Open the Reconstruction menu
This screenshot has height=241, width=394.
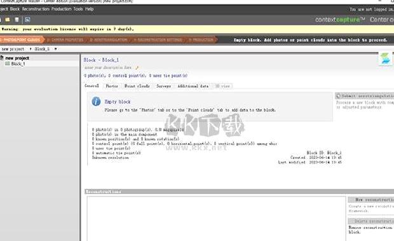[36, 9]
